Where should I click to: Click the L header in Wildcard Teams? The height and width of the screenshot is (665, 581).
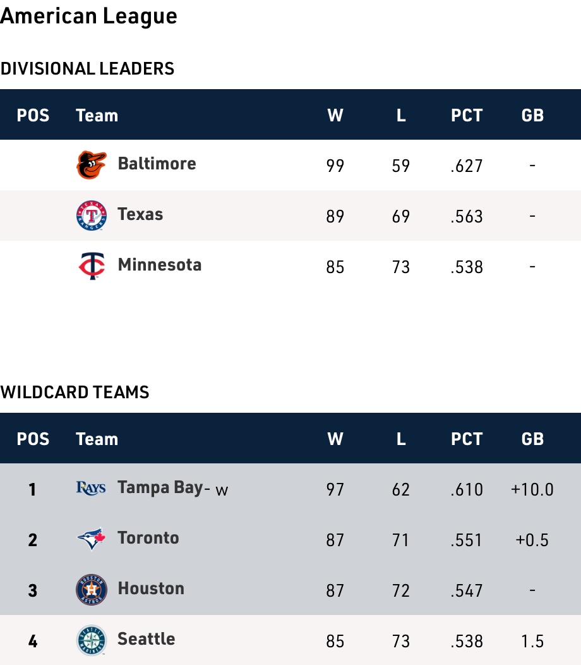[401, 439]
